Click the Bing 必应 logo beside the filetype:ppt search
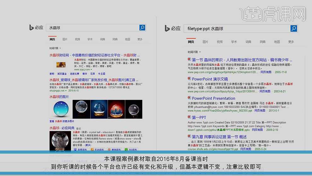312x176 pixels. tap(172, 28)
